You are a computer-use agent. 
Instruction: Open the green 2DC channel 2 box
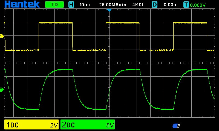click(88, 124)
